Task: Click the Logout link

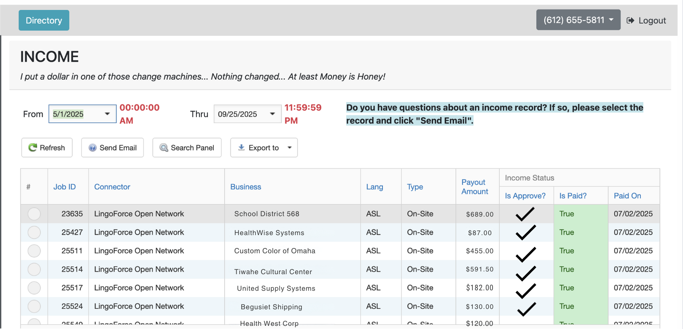Action: pos(652,21)
